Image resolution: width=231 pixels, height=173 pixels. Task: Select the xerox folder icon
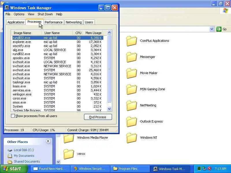click(x=69, y=154)
